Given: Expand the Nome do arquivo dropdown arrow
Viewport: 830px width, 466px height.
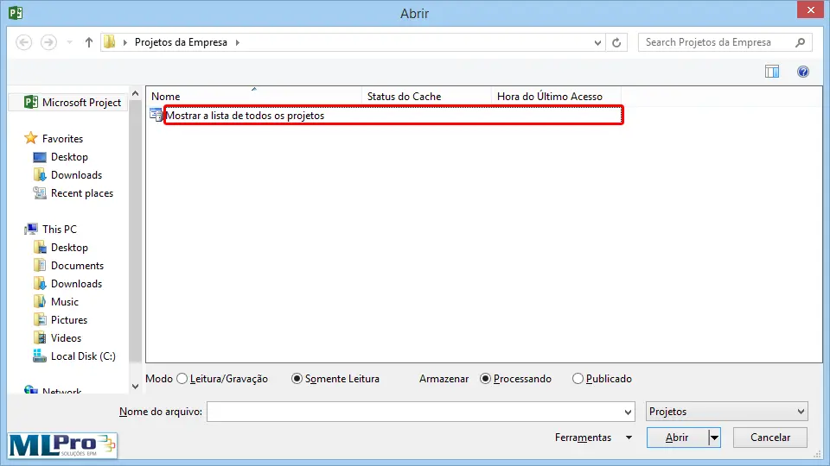Looking at the screenshot, I should pyautogui.click(x=628, y=412).
